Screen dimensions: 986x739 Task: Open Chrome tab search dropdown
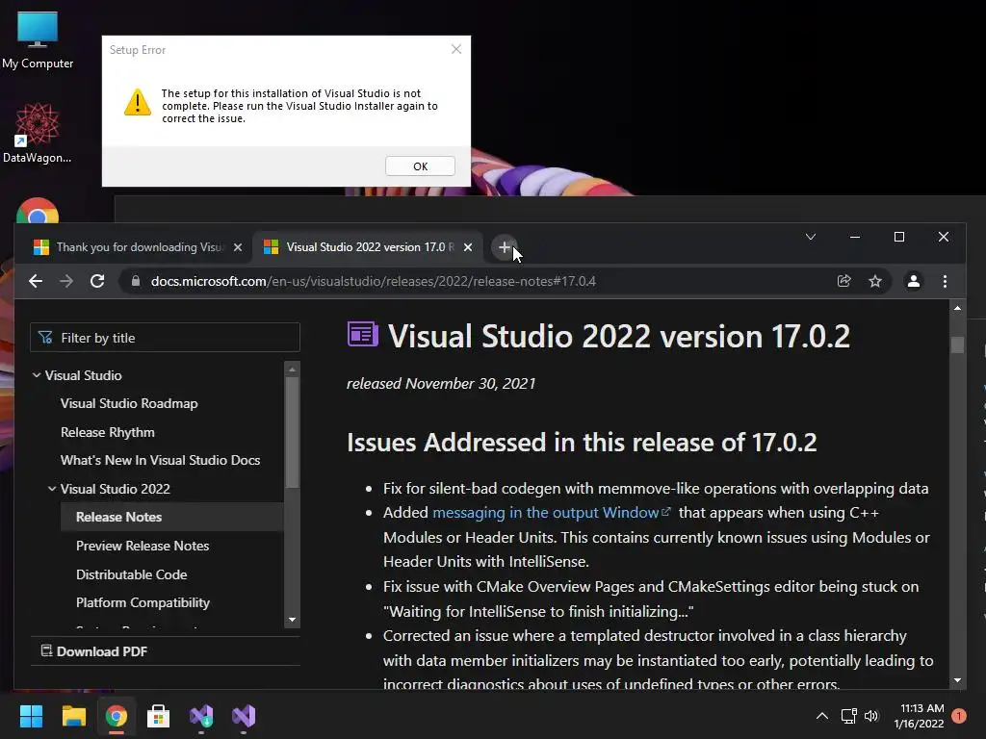tap(811, 237)
